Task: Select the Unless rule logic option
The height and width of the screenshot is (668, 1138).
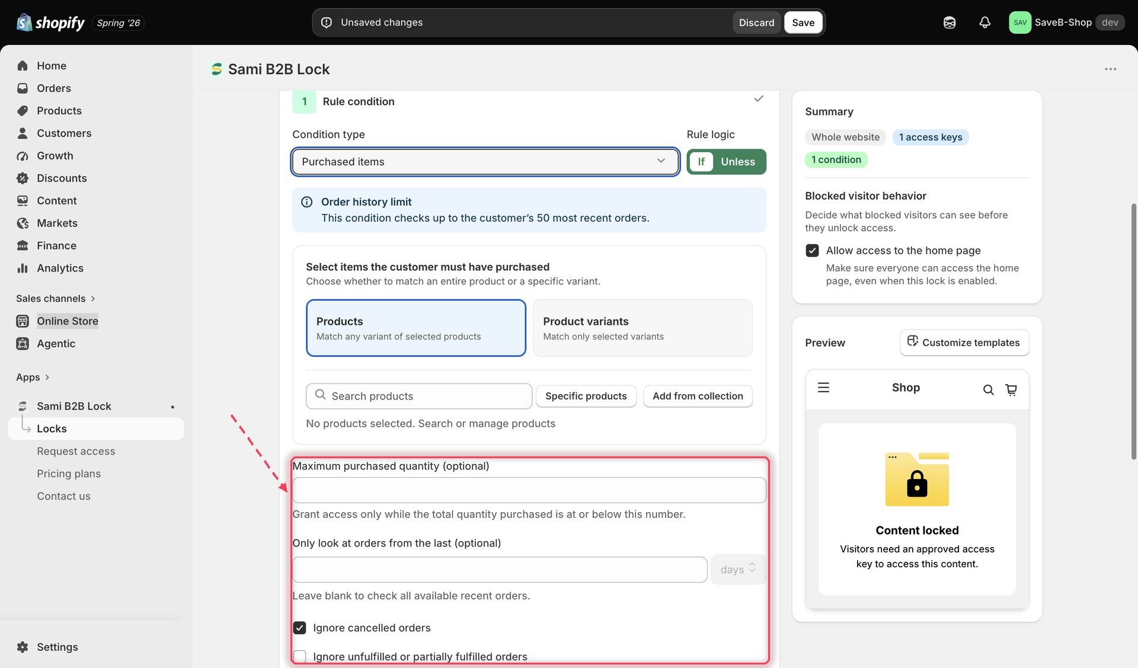Action: [x=738, y=162]
